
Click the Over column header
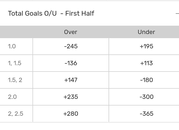pos(71,32)
